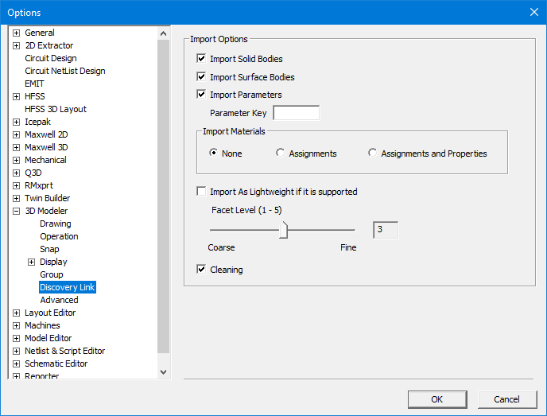Collapse the 3D Modeler node
This screenshot has height=416, width=547.
[x=17, y=211]
